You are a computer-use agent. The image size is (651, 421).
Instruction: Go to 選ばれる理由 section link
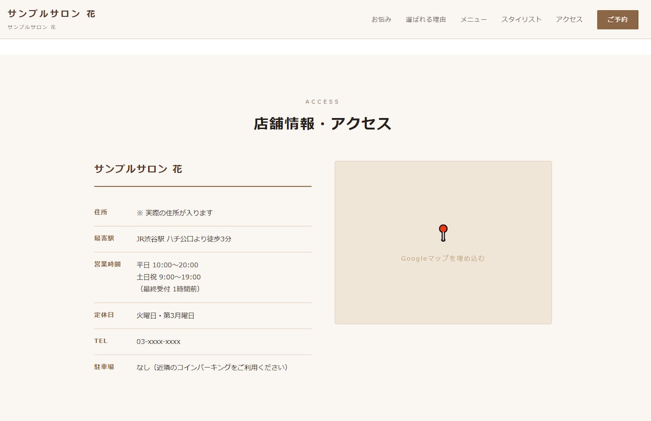[426, 20]
